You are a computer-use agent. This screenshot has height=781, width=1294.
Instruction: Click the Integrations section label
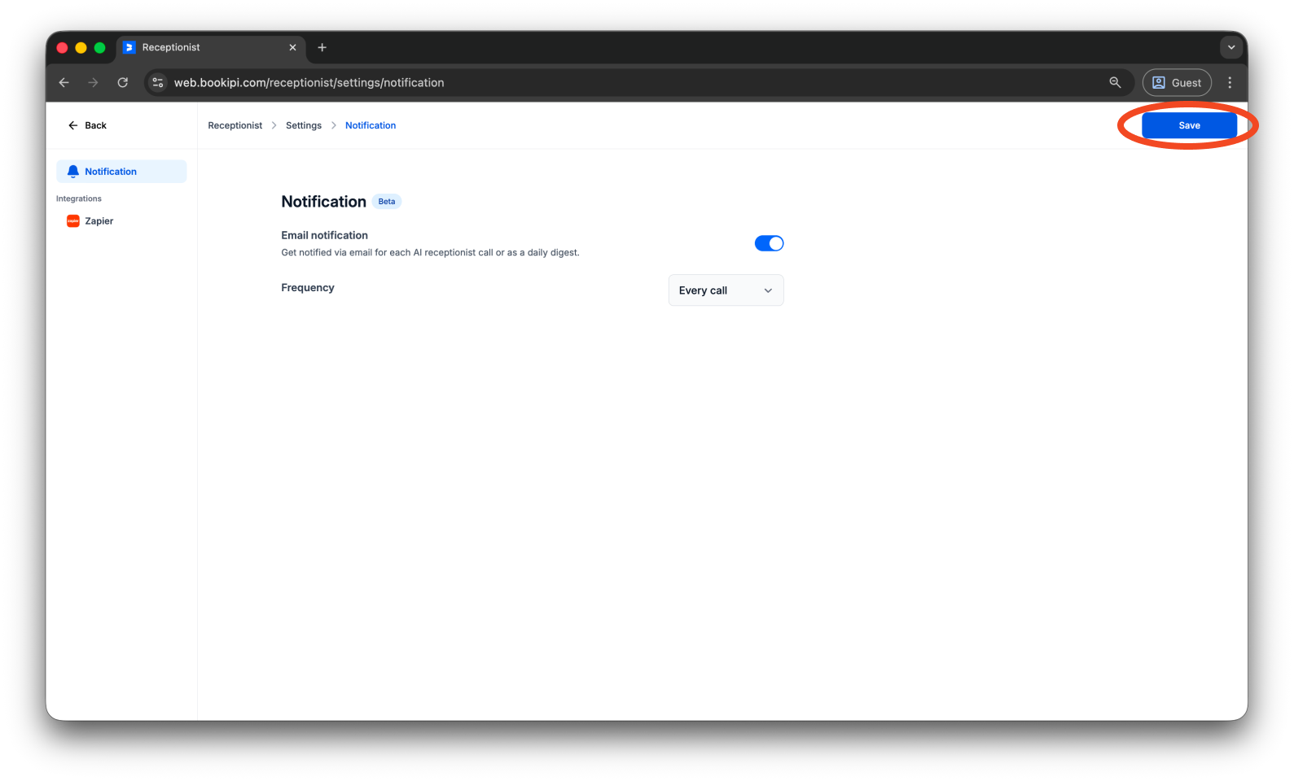coord(79,199)
